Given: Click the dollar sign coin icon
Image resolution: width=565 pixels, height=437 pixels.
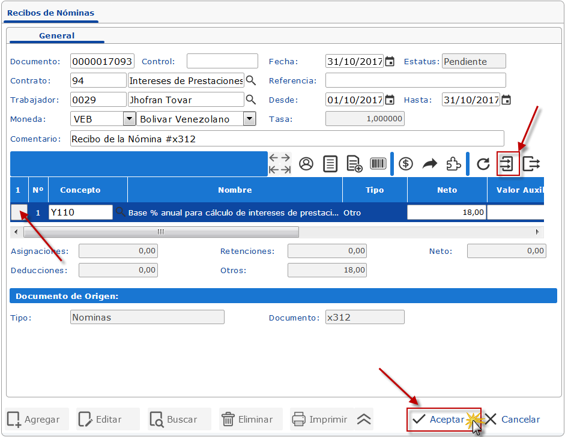Looking at the screenshot, I should 406,164.
